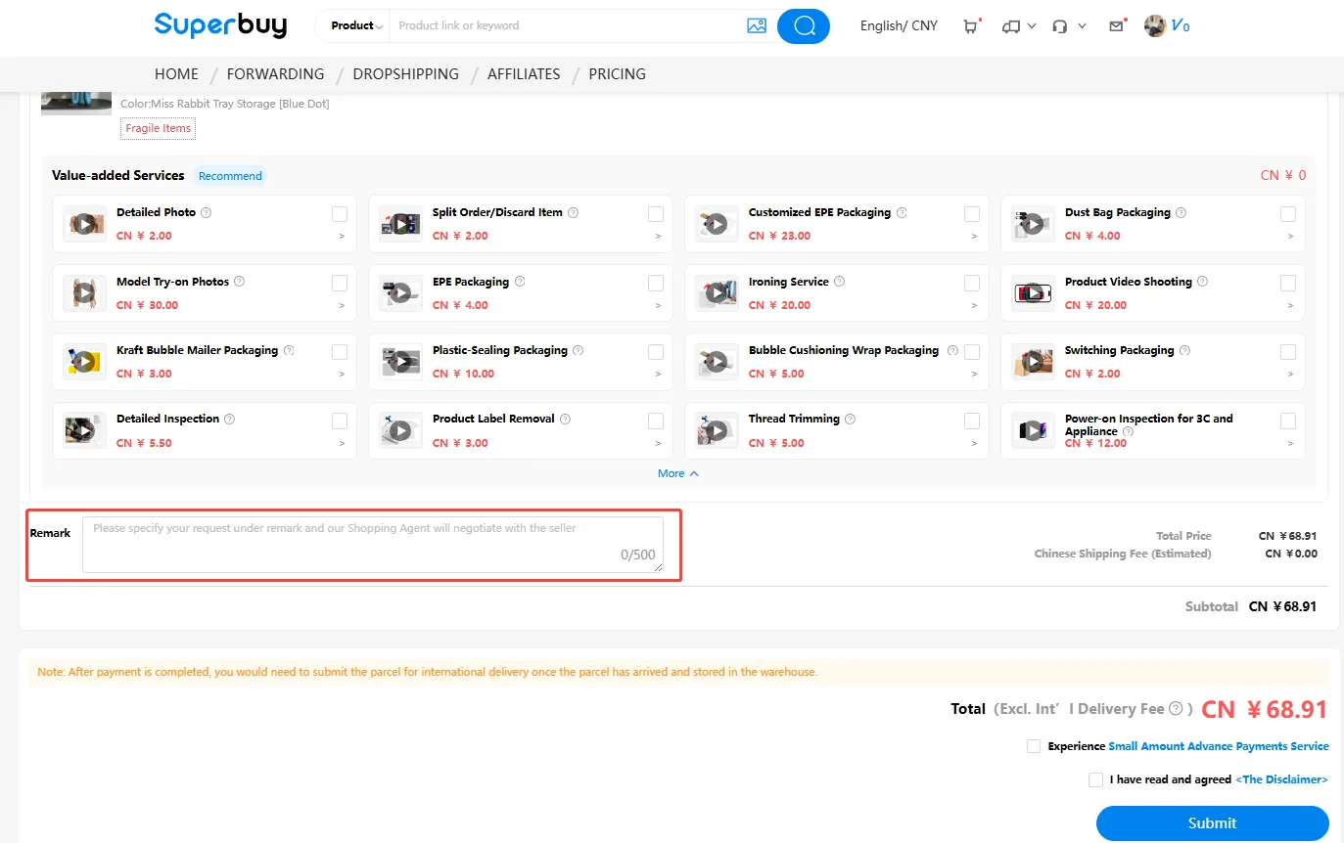Play the Split Order/Discard Item video thumbnail
This screenshot has width=1344, height=843.
pyautogui.click(x=400, y=224)
